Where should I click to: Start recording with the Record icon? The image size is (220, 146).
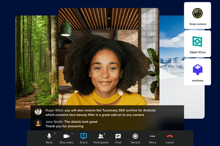coord(135,136)
